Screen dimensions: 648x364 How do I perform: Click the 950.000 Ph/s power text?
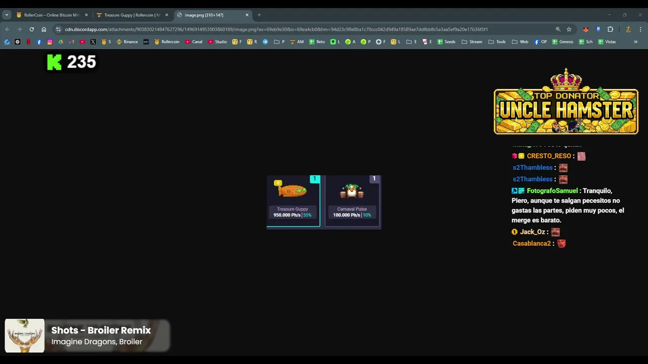[x=287, y=215]
